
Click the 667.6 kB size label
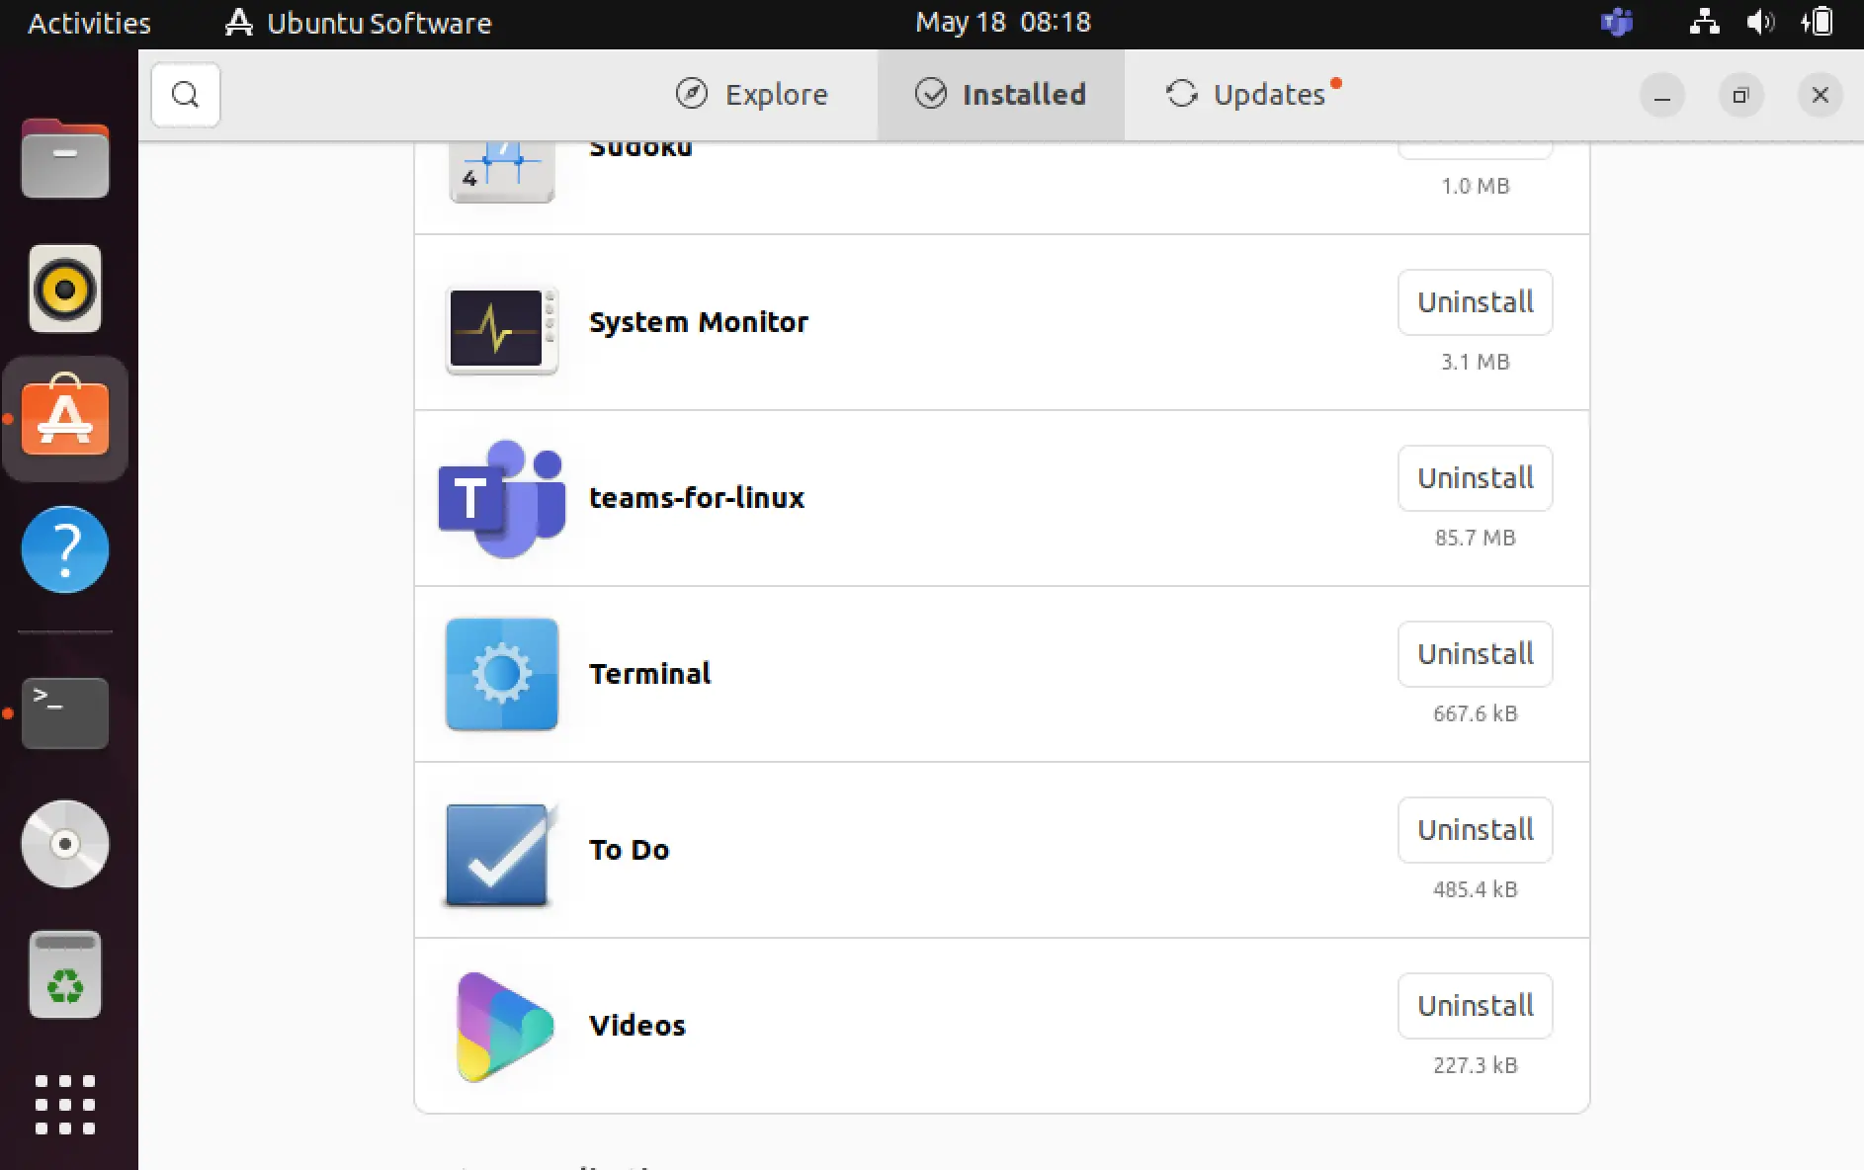1475,713
